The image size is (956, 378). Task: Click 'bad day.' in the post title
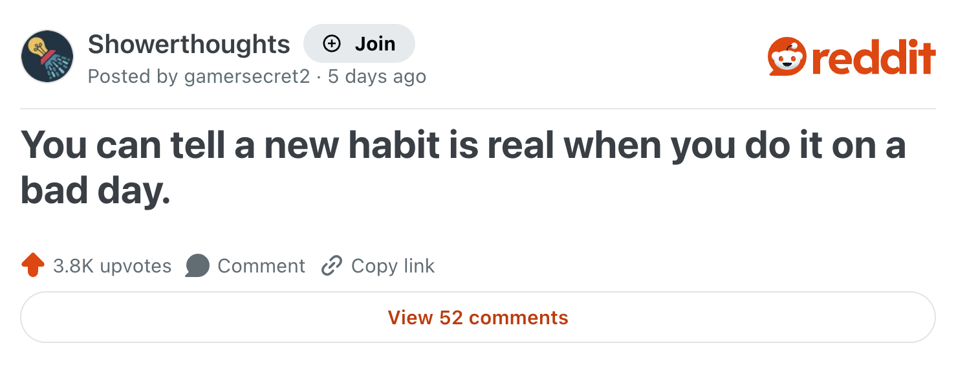coord(96,192)
